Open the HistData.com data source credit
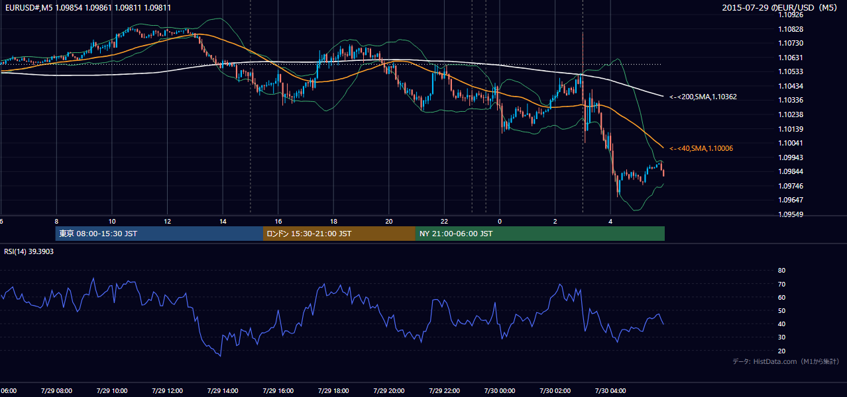This screenshot has width=847, height=397. click(x=786, y=361)
